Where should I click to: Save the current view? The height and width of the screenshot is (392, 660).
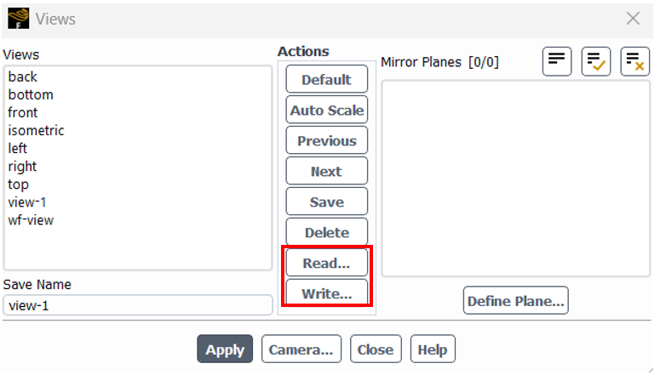click(x=327, y=202)
